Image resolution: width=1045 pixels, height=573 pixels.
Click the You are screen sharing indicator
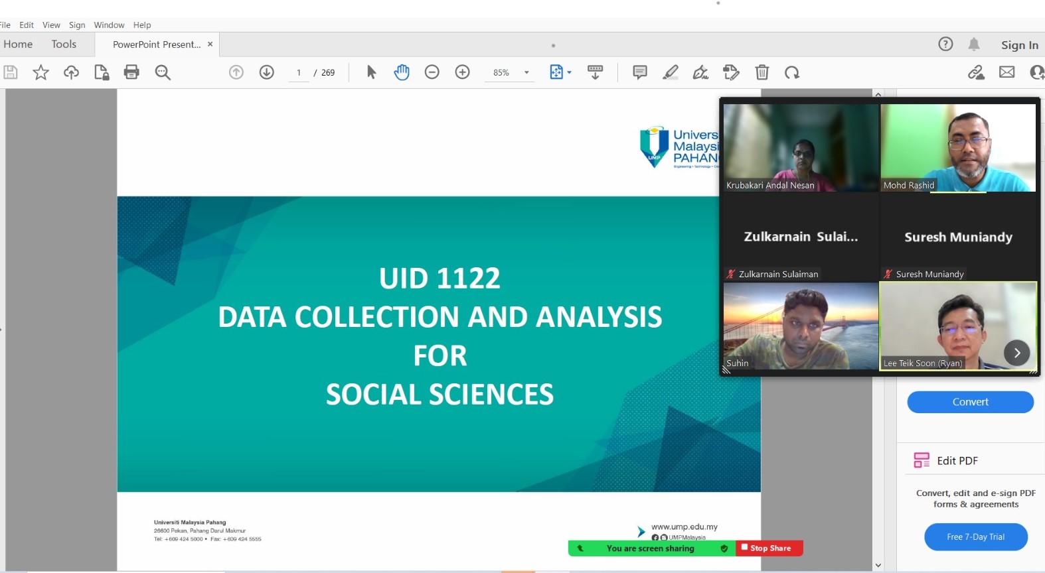(651, 548)
